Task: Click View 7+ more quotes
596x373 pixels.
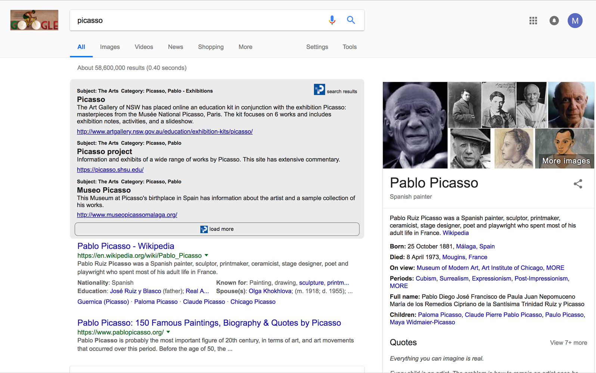Action: (x=568, y=343)
